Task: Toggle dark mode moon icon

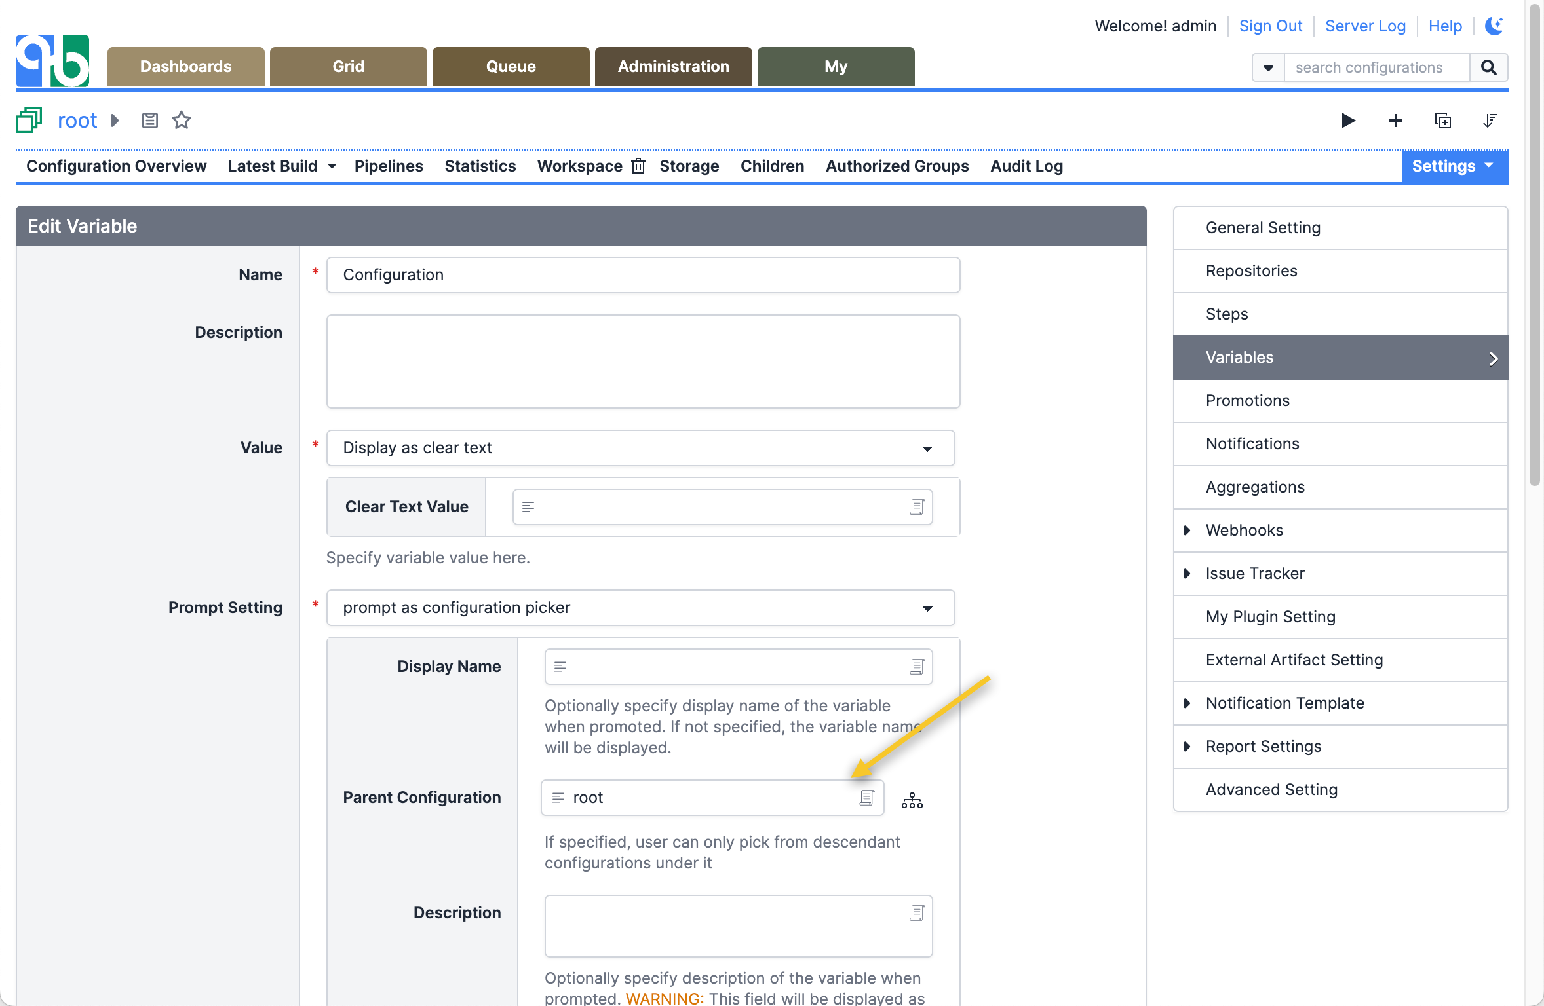Action: [1494, 26]
